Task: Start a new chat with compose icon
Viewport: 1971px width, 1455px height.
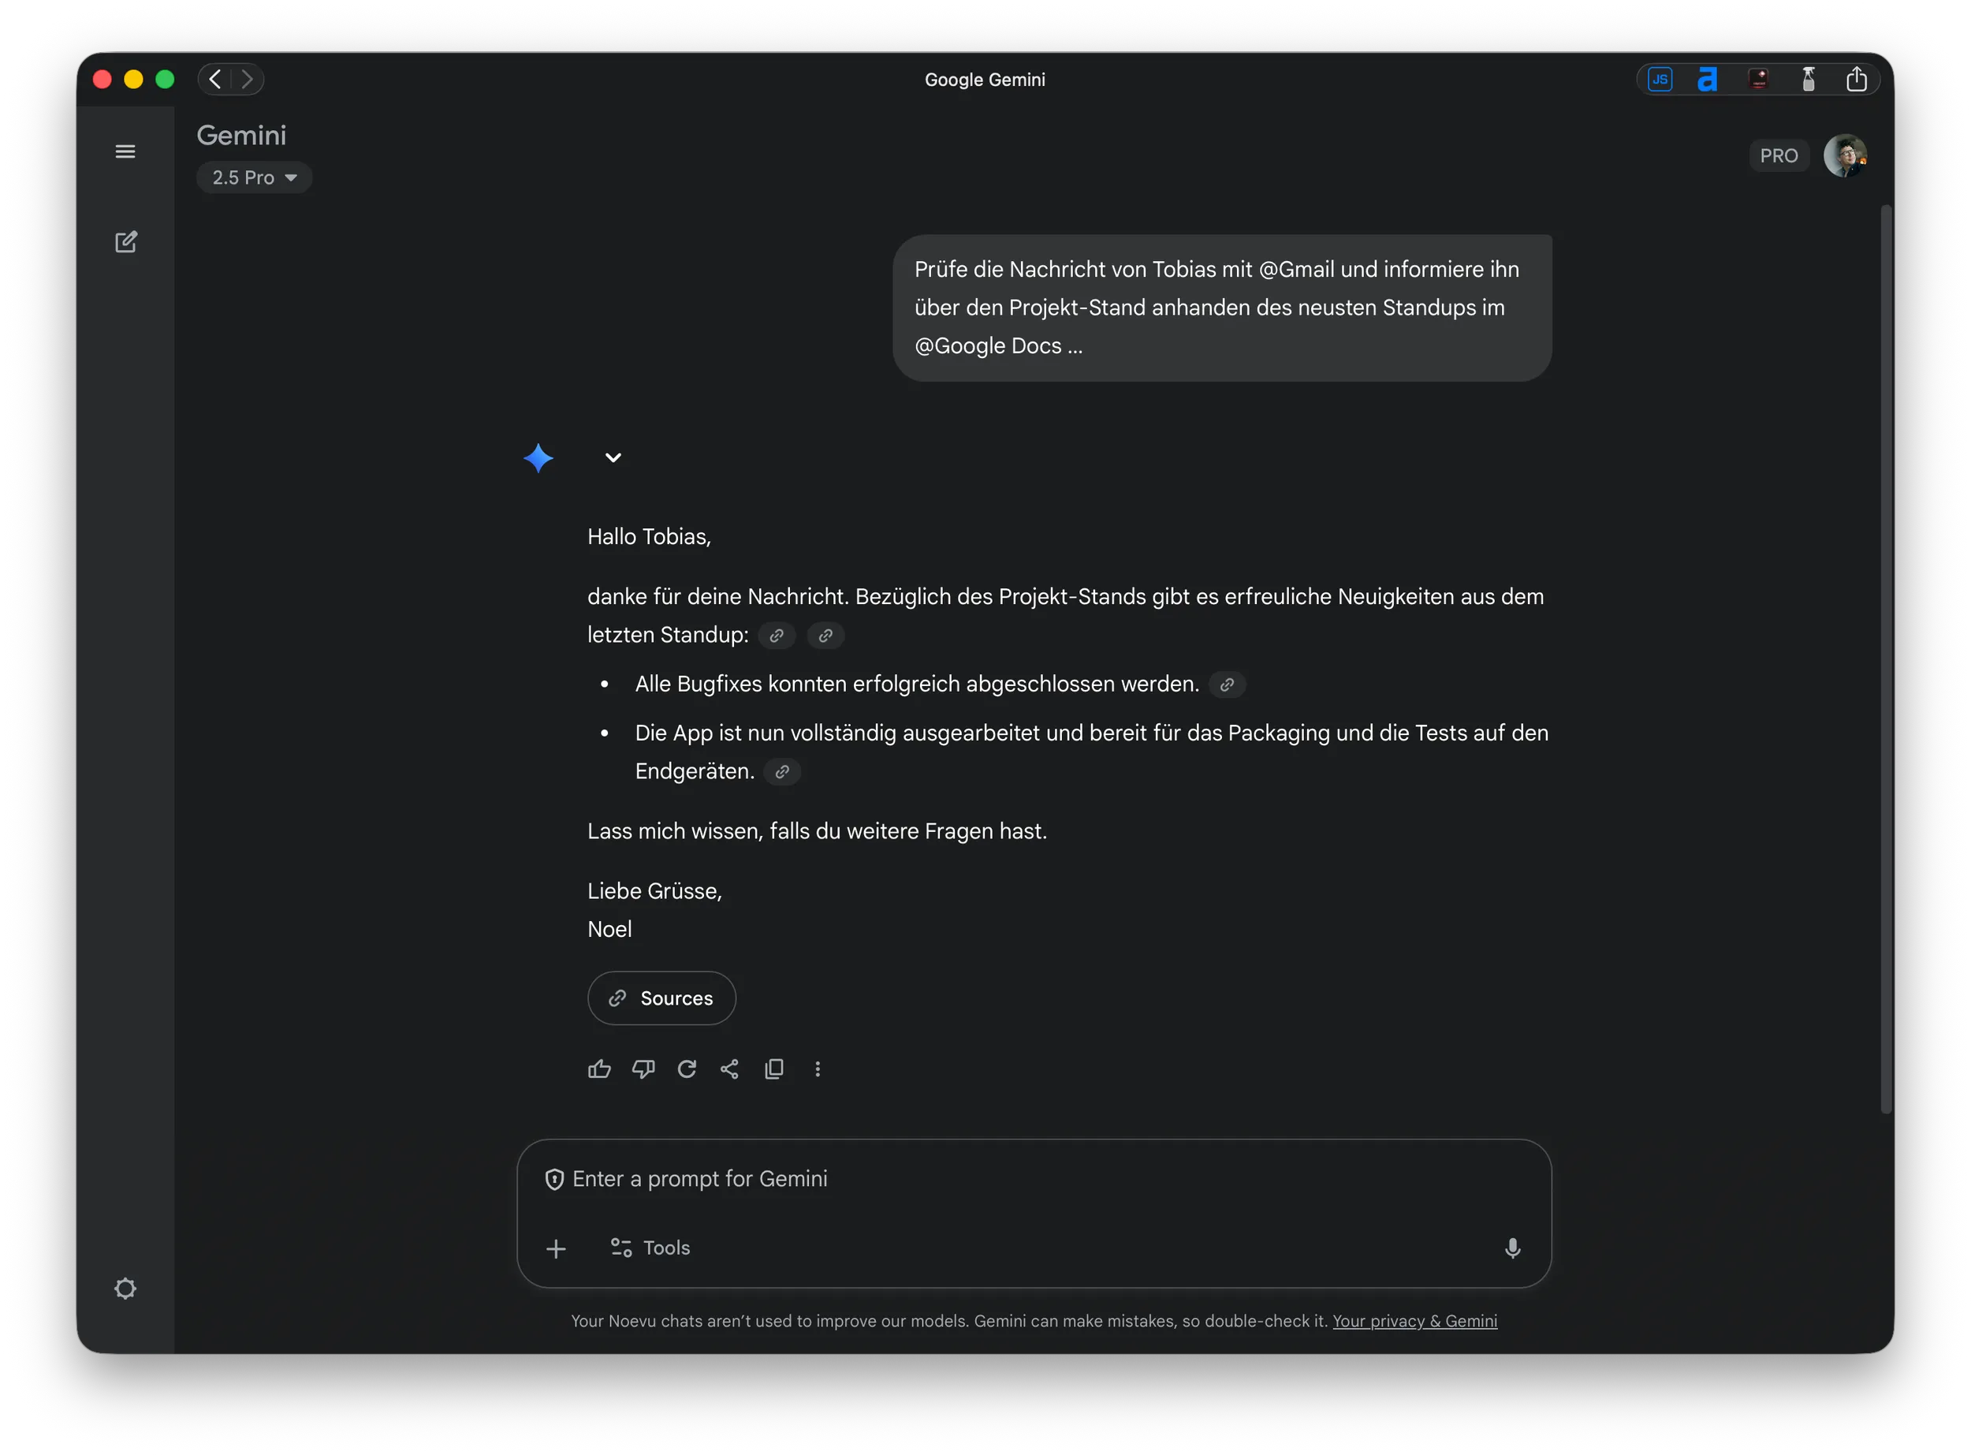Action: coord(126,241)
